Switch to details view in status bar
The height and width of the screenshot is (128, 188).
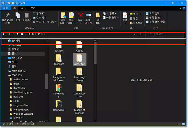179,124
